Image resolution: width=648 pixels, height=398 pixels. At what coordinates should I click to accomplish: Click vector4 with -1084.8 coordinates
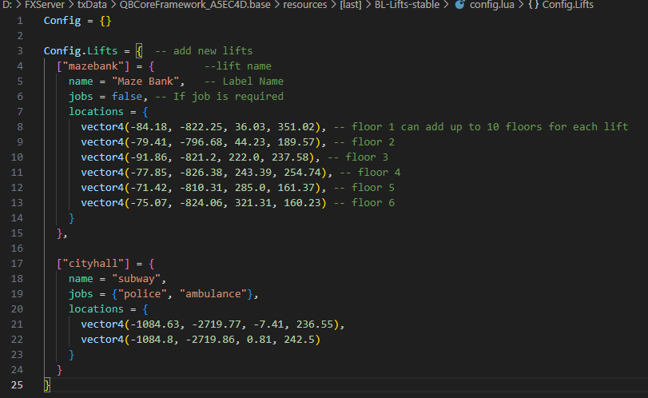point(201,340)
